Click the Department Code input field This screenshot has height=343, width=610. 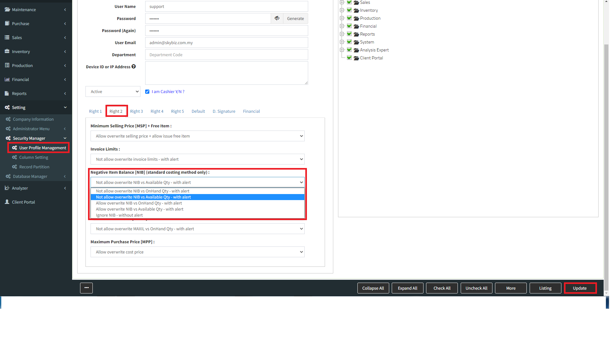[x=226, y=55]
